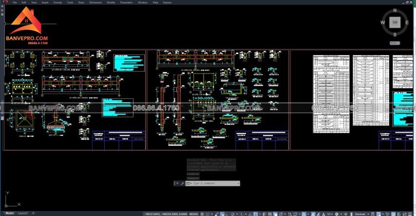Click the N compass direction on the ViewCube

[395, 10]
